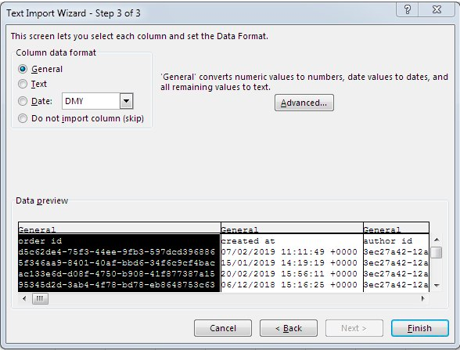Image resolution: width=460 pixels, height=350 pixels.
Task: Click the horizontal scrollbar thumb in preview
Action: (40, 298)
